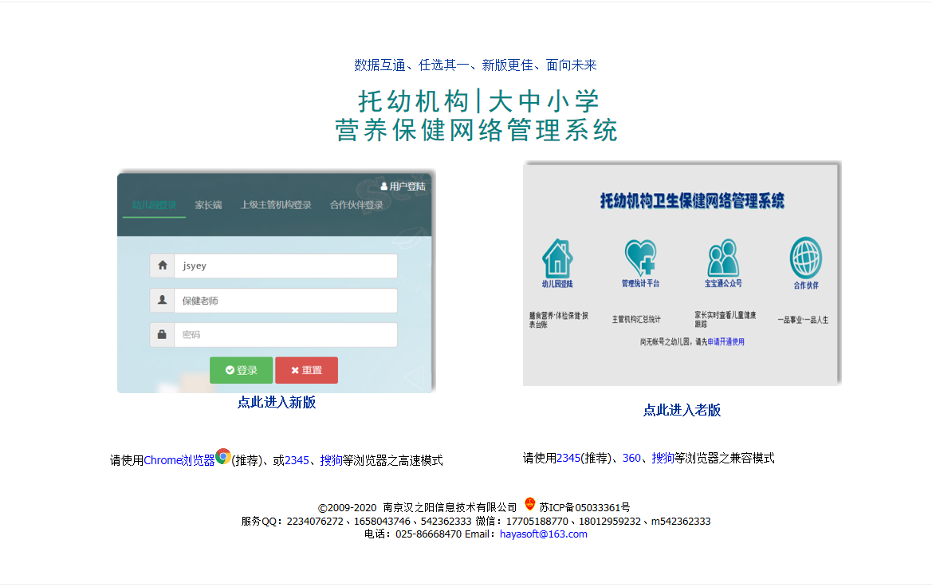The image size is (932, 587).
Task: Open the 2345 link in the 兼容模式 line
Action: (568, 458)
